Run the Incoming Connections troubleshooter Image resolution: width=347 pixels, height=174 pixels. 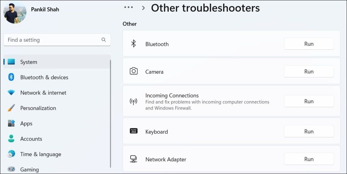coord(309,101)
